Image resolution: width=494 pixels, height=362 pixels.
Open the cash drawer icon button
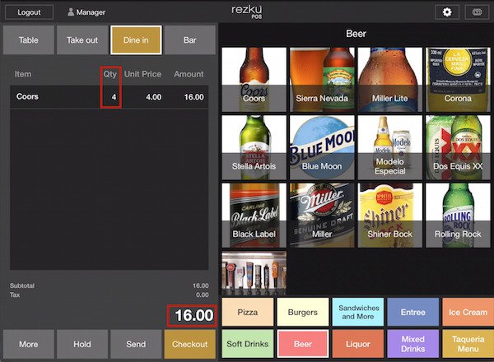click(477, 12)
